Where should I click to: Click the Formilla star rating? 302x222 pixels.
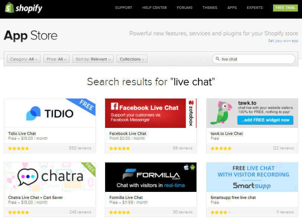[120, 212]
